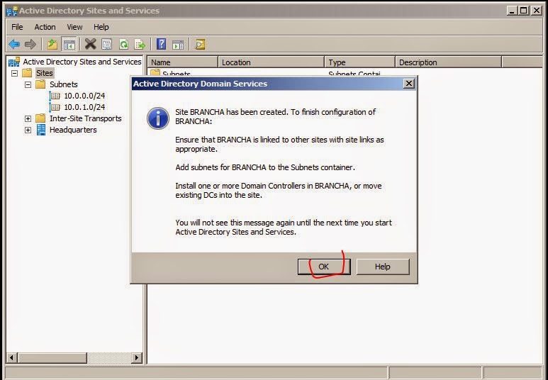Screen dimensions: 548x380
Task: Click the Delete (X) toolbar icon
Action: [x=90, y=45]
